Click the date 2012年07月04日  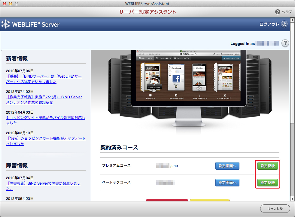[x=20, y=178]
